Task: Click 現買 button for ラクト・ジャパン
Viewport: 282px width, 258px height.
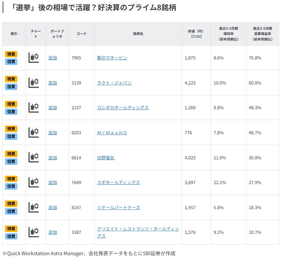Action: (x=11, y=79)
